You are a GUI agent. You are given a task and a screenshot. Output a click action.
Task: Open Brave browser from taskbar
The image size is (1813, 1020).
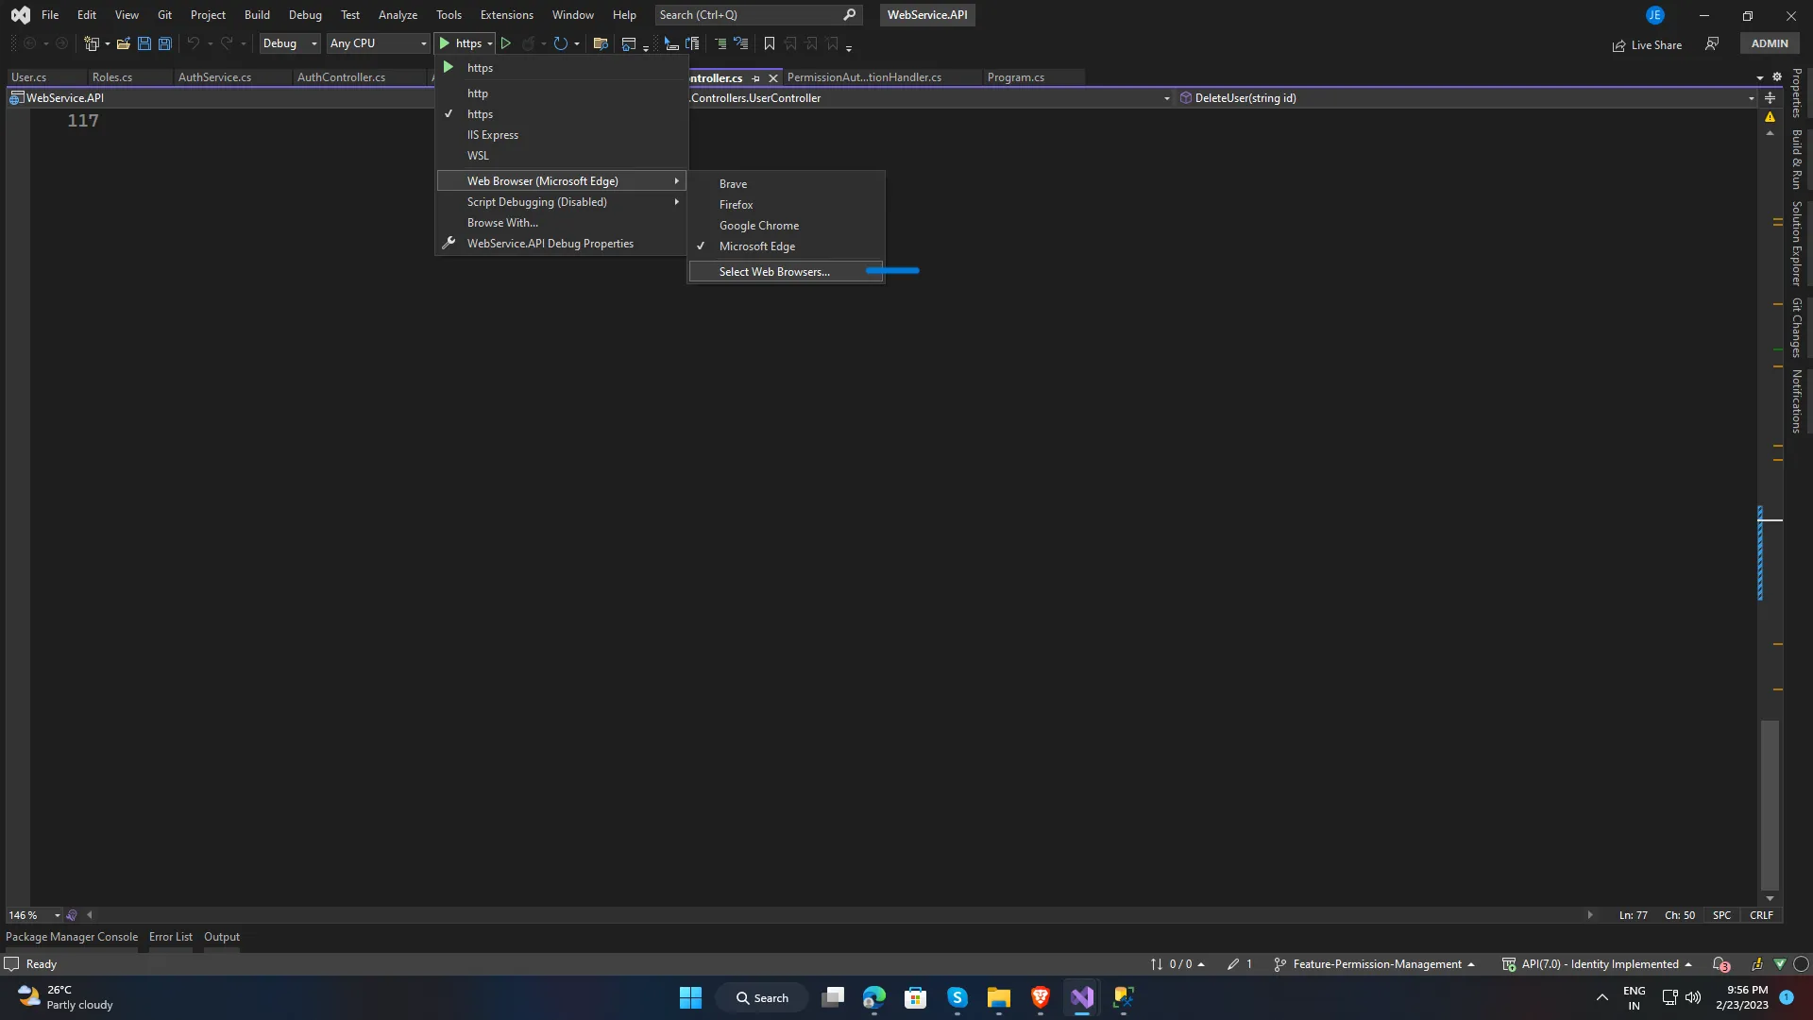(1041, 997)
